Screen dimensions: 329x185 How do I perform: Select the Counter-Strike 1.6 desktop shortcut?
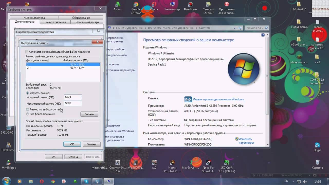click(118, 166)
